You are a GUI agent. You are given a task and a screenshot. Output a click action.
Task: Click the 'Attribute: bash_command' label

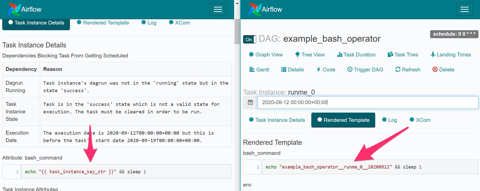[x=32, y=158]
